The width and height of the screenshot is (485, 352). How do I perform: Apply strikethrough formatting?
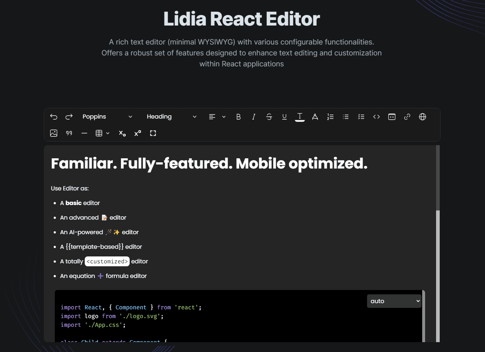click(269, 117)
